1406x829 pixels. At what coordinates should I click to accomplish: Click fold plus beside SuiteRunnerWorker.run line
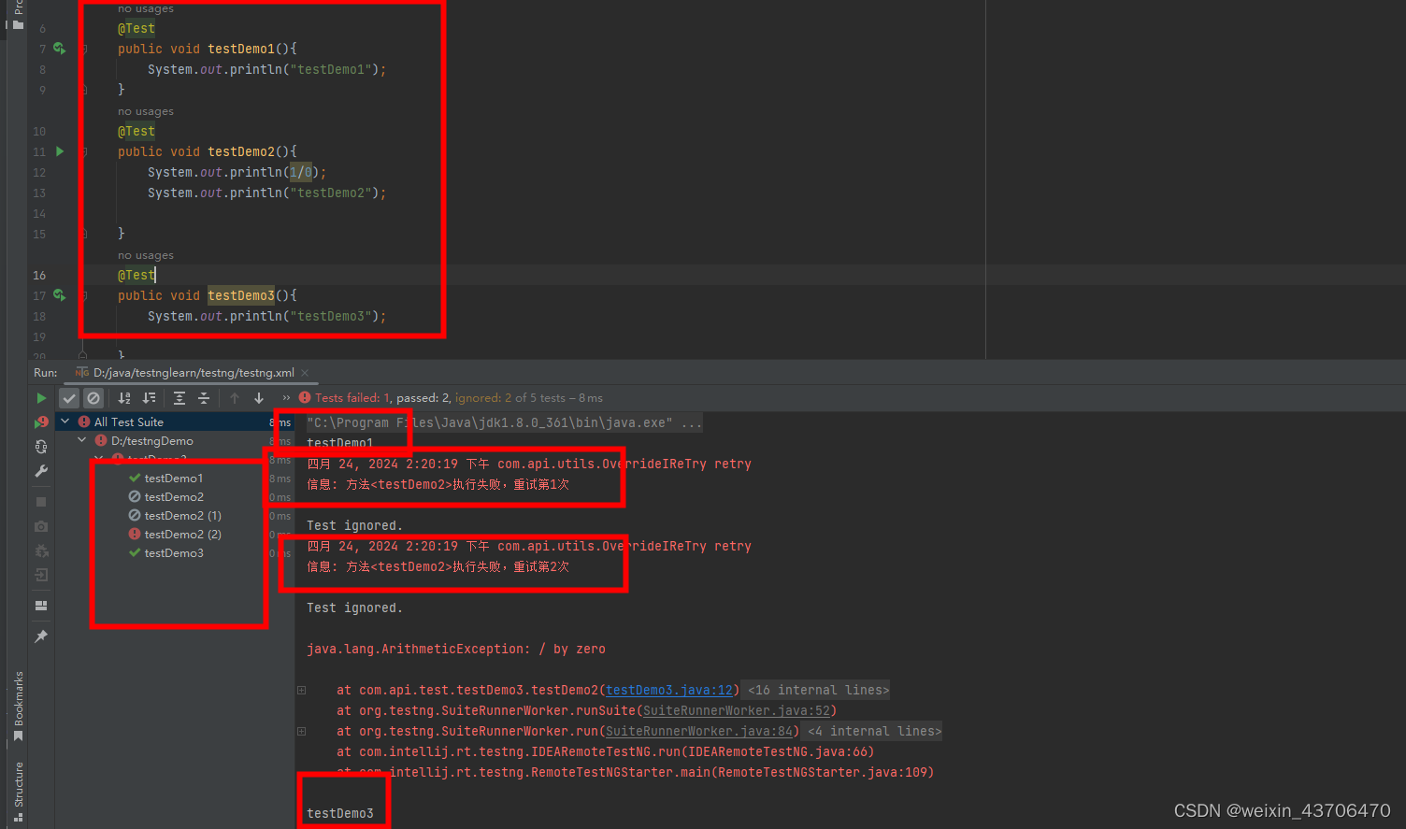[x=301, y=731]
